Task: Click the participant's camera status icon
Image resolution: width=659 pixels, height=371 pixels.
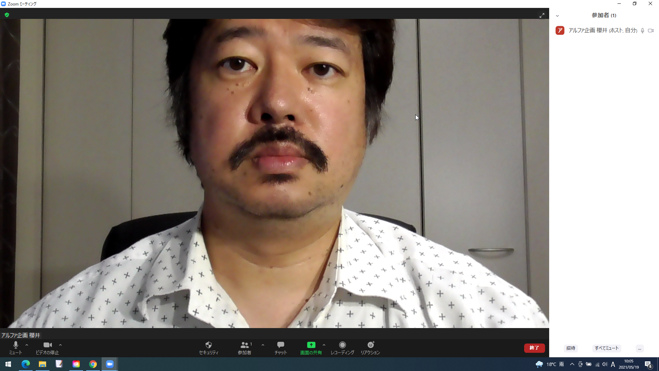Action: click(x=651, y=31)
